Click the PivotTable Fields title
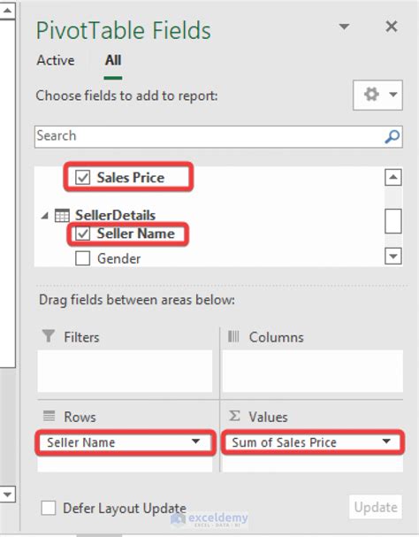Viewport: 419px width, 537px height. [x=124, y=30]
